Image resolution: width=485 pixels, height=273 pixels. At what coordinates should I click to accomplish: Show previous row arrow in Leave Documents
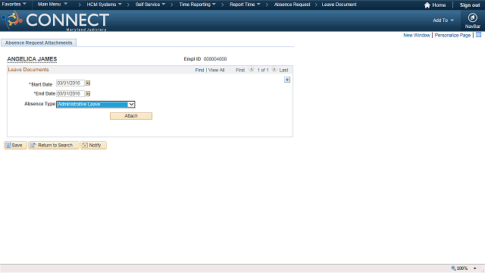point(252,70)
